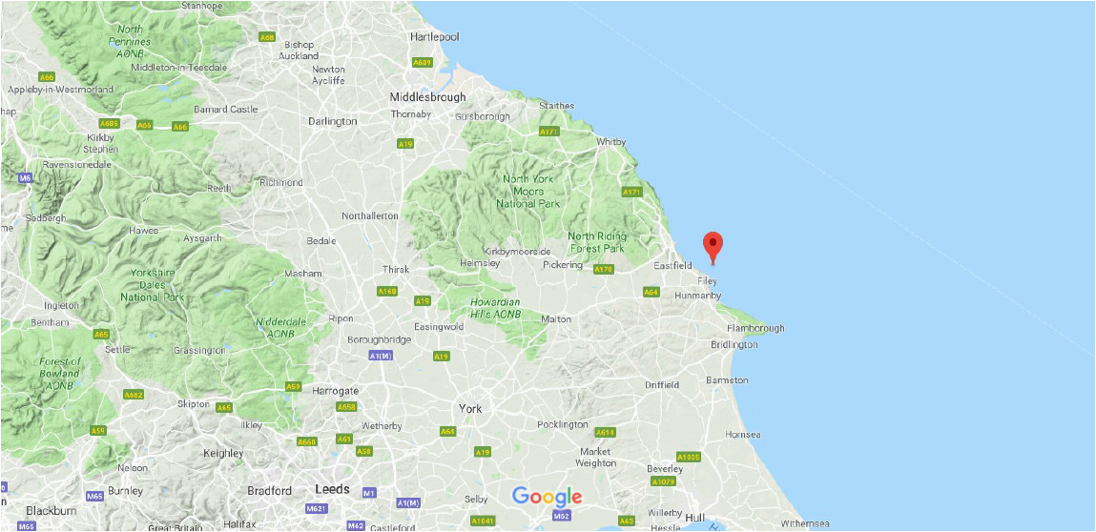
Task: Select the A1(M) badge near Boroughbridge
Action: coord(378,357)
